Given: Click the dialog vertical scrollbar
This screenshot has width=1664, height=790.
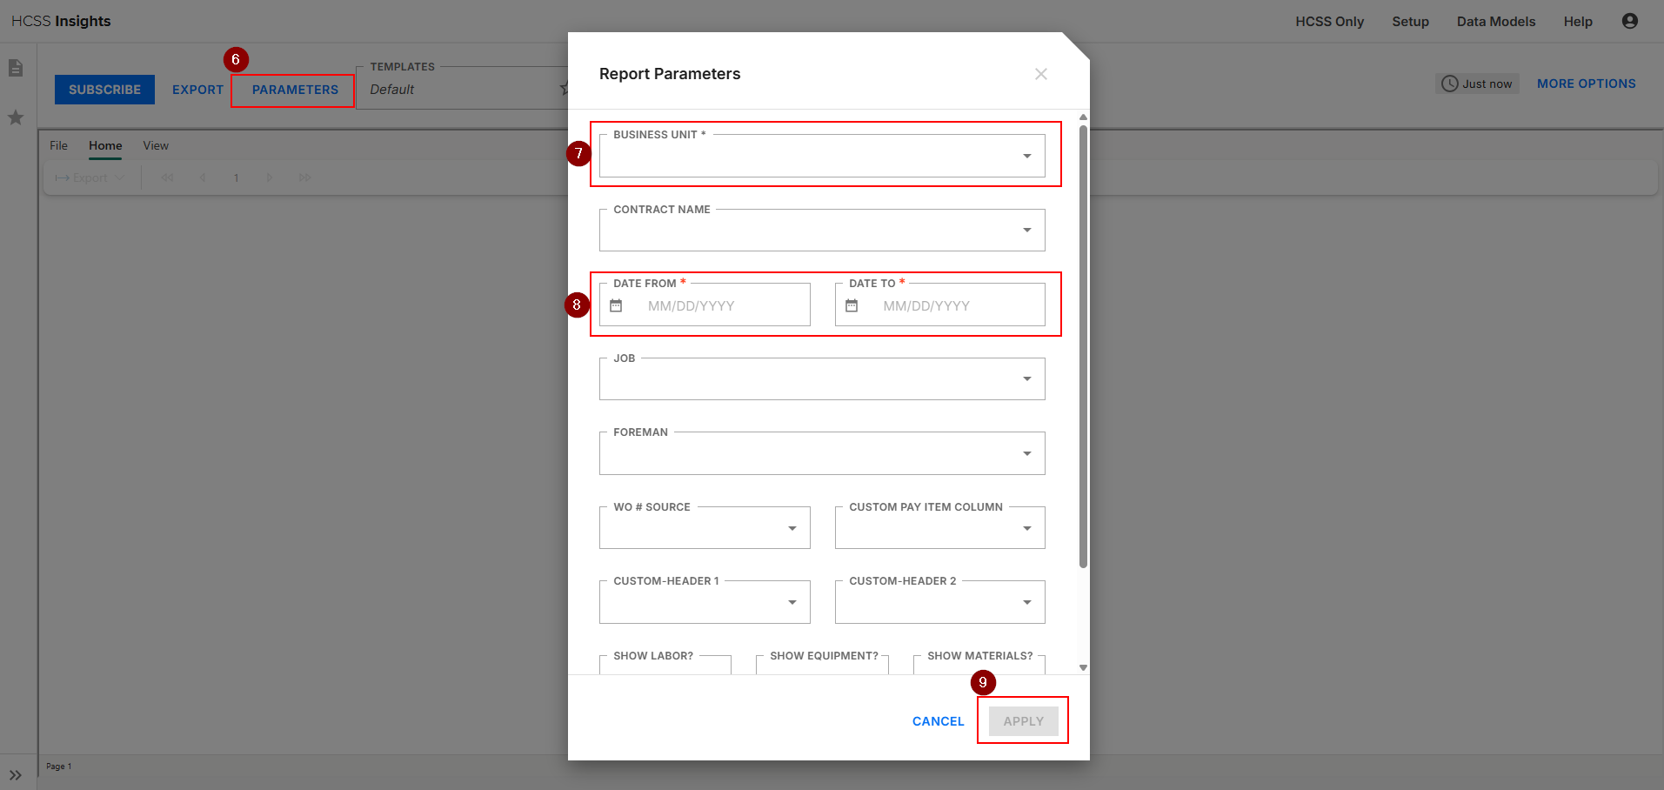Looking at the screenshot, I should 1083,348.
